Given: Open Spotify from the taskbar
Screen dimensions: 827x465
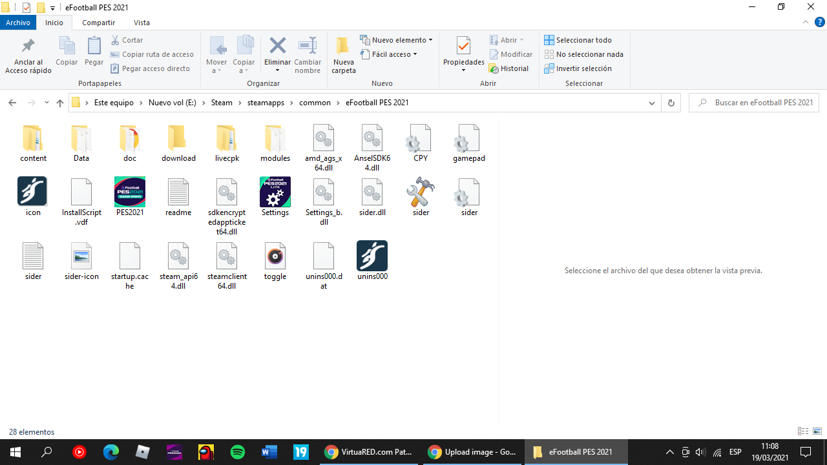Looking at the screenshot, I should (238, 452).
